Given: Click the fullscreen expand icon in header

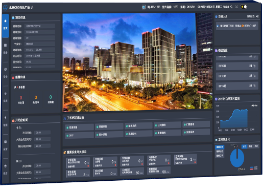Looking at the screenshot, I should (236, 7).
